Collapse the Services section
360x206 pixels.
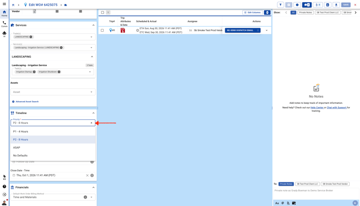coord(93,25)
